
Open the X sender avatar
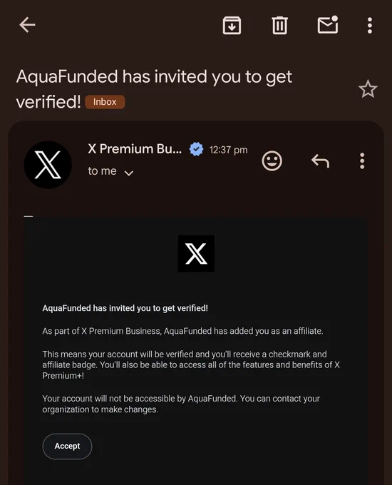48,165
